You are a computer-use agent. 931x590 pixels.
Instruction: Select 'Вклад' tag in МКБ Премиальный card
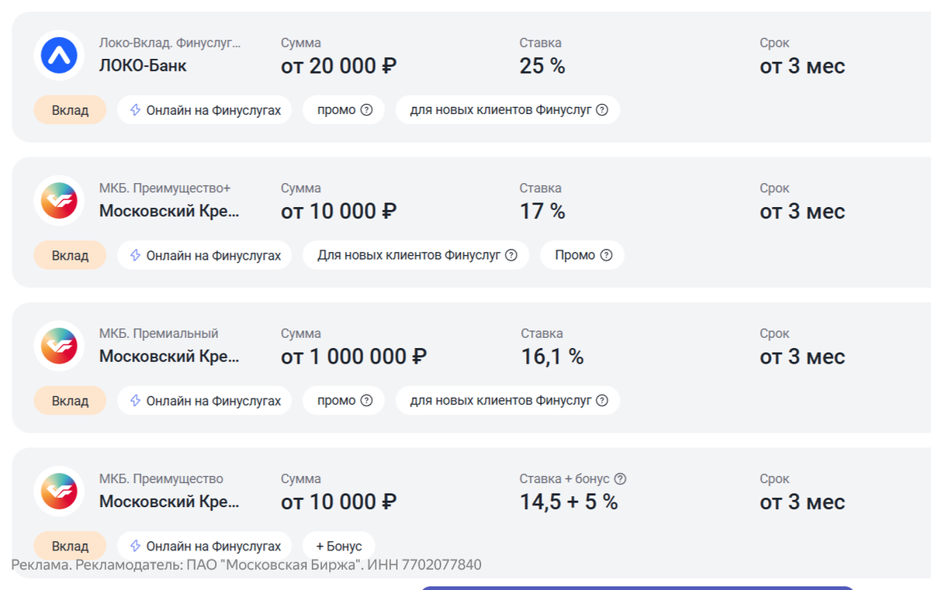[70, 401]
